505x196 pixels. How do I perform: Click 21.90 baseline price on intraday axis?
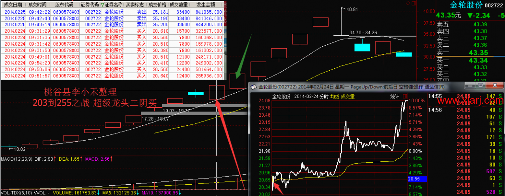[x=264, y=151]
